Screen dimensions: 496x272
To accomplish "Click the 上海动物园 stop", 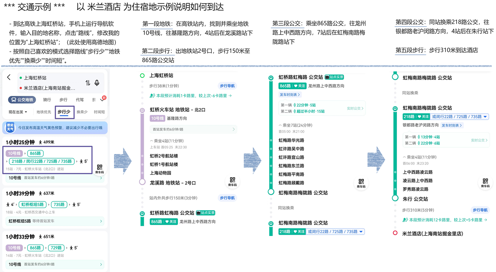I will [160, 173].
